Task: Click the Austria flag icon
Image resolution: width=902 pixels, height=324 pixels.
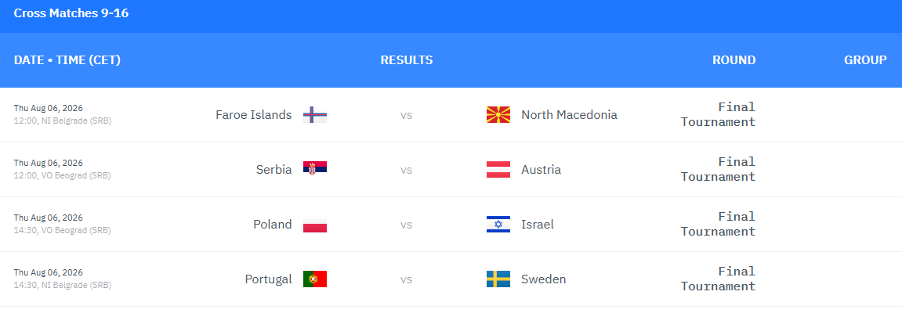Action: [x=498, y=170]
